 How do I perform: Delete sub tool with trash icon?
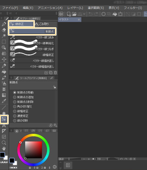pos(55,73)
